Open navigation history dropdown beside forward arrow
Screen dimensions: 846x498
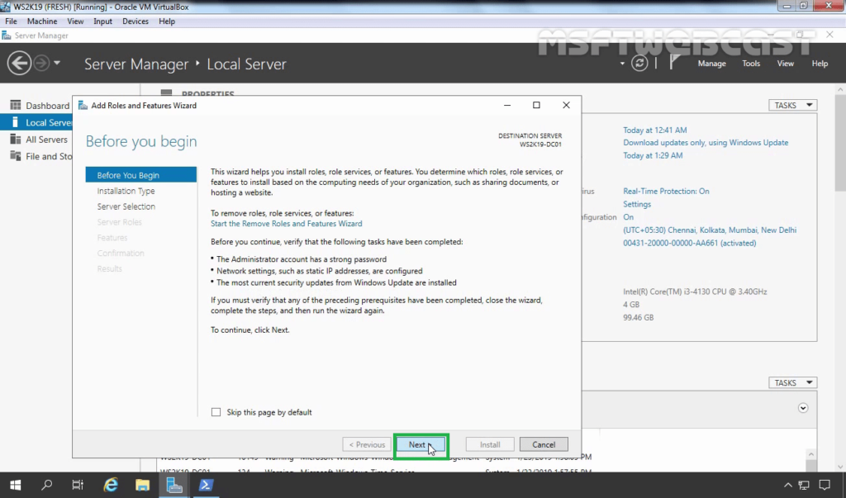tap(57, 63)
